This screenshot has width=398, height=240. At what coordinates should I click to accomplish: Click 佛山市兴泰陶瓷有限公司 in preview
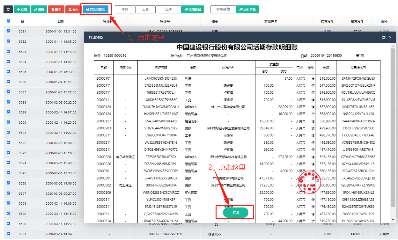pyautogui.click(x=228, y=107)
